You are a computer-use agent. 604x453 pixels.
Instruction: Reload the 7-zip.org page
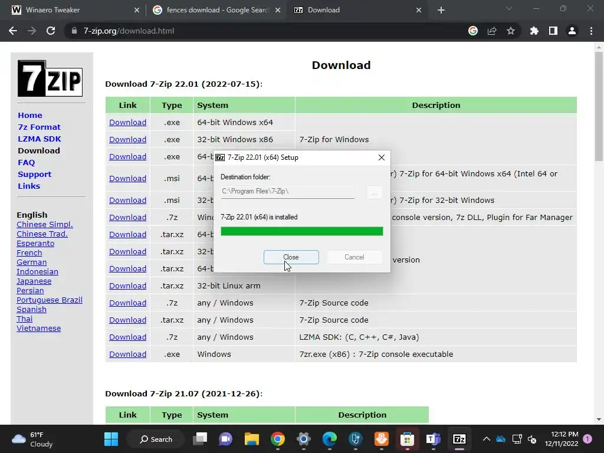pyautogui.click(x=51, y=31)
